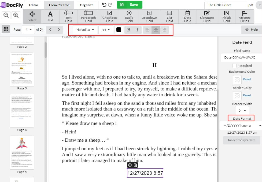Zoom in on the document
The image size is (262, 182).
click(16, 15)
